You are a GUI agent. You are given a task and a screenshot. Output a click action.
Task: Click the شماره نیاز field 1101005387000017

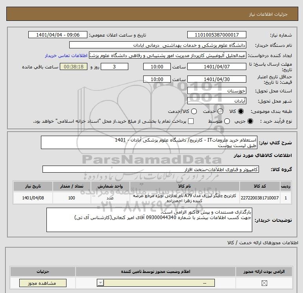click(216, 35)
